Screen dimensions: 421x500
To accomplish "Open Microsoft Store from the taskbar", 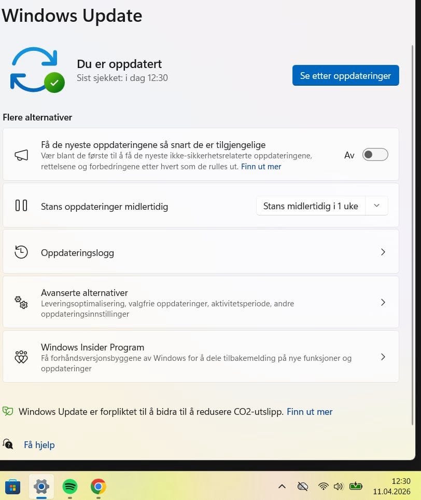I will 13,487.
